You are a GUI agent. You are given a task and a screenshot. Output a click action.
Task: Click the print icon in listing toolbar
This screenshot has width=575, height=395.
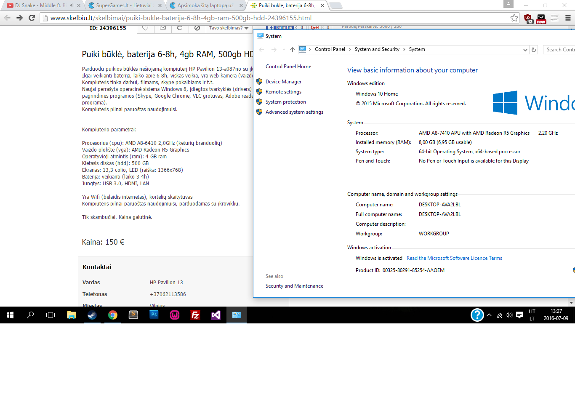[180, 28]
